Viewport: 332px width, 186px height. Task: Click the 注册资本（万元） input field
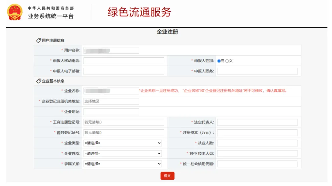coord(257,133)
